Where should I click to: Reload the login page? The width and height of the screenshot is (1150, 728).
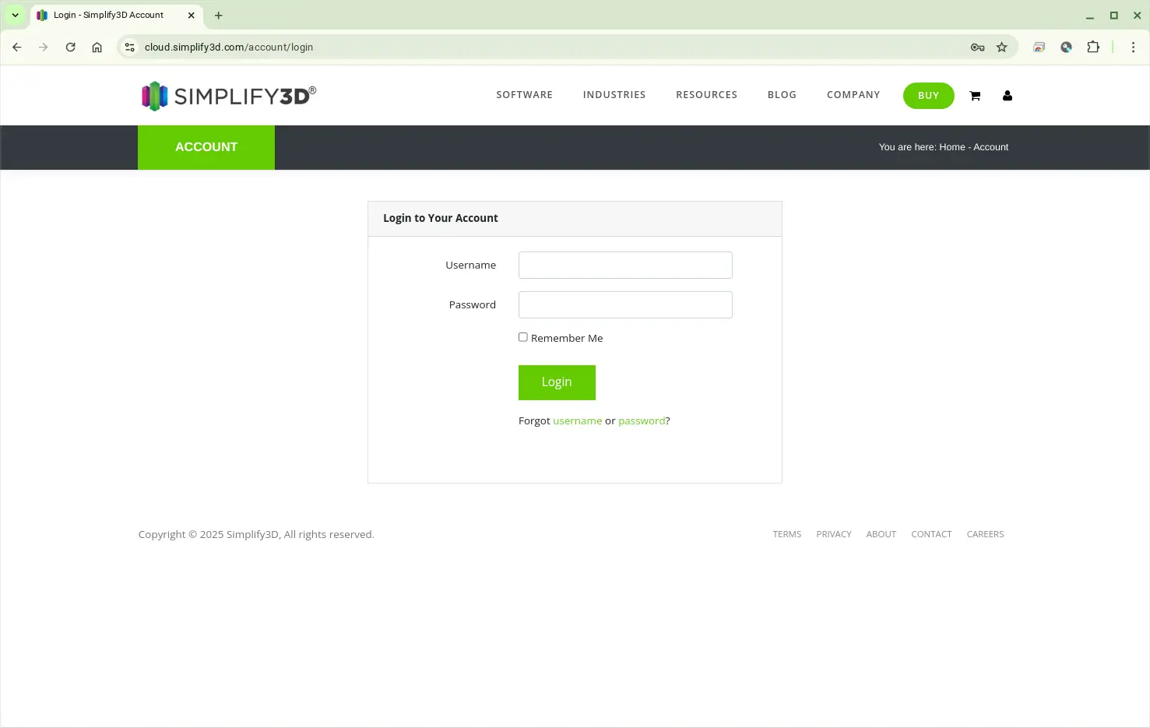tap(70, 47)
